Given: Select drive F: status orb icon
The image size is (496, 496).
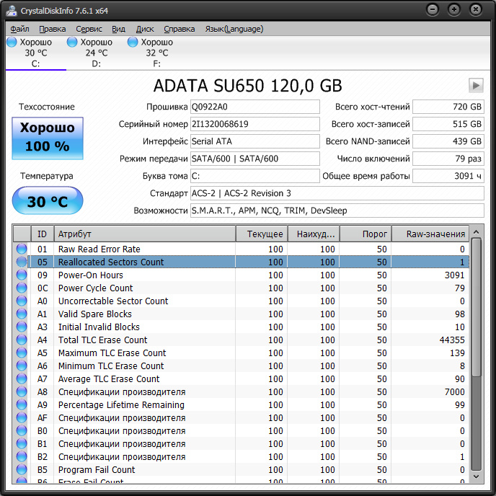Looking at the screenshot, I should tap(133, 43).
